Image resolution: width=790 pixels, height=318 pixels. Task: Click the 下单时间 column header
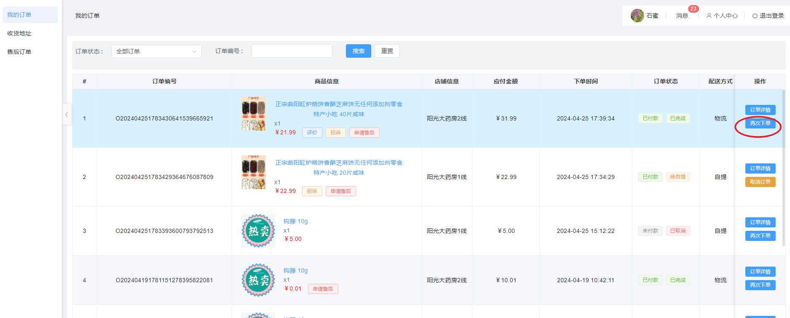586,81
